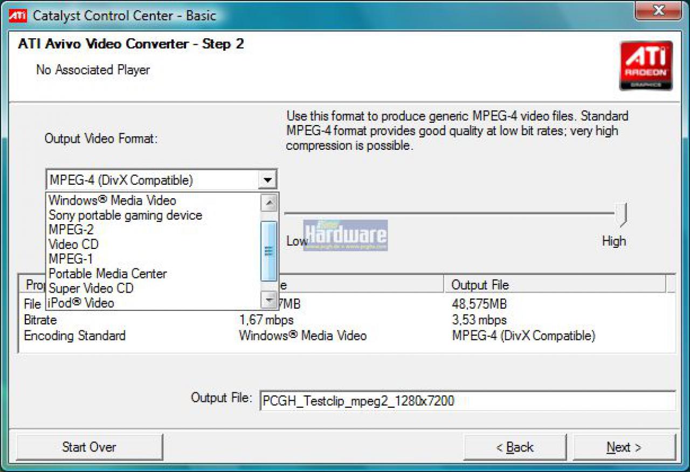The width and height of the screenshot is (690, 472).
Task: Click source encoding Windows Media Video cell
Action: (302, 336)
